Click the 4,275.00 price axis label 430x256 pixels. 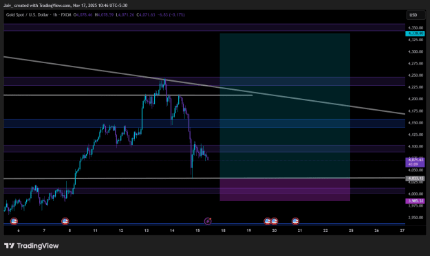click(416, 63)
